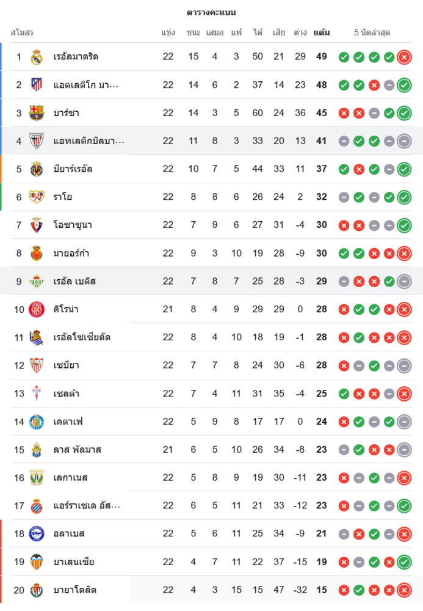The width and height of the screenshot is (423, 611).
Task: Click the Athletic Bilbao club crest
Action: point(37,141)
